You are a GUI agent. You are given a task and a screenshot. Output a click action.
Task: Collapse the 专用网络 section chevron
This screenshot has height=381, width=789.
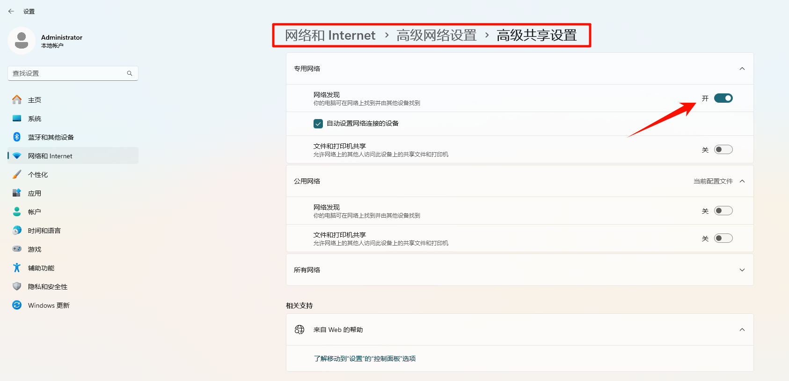(x=742, y=69)
